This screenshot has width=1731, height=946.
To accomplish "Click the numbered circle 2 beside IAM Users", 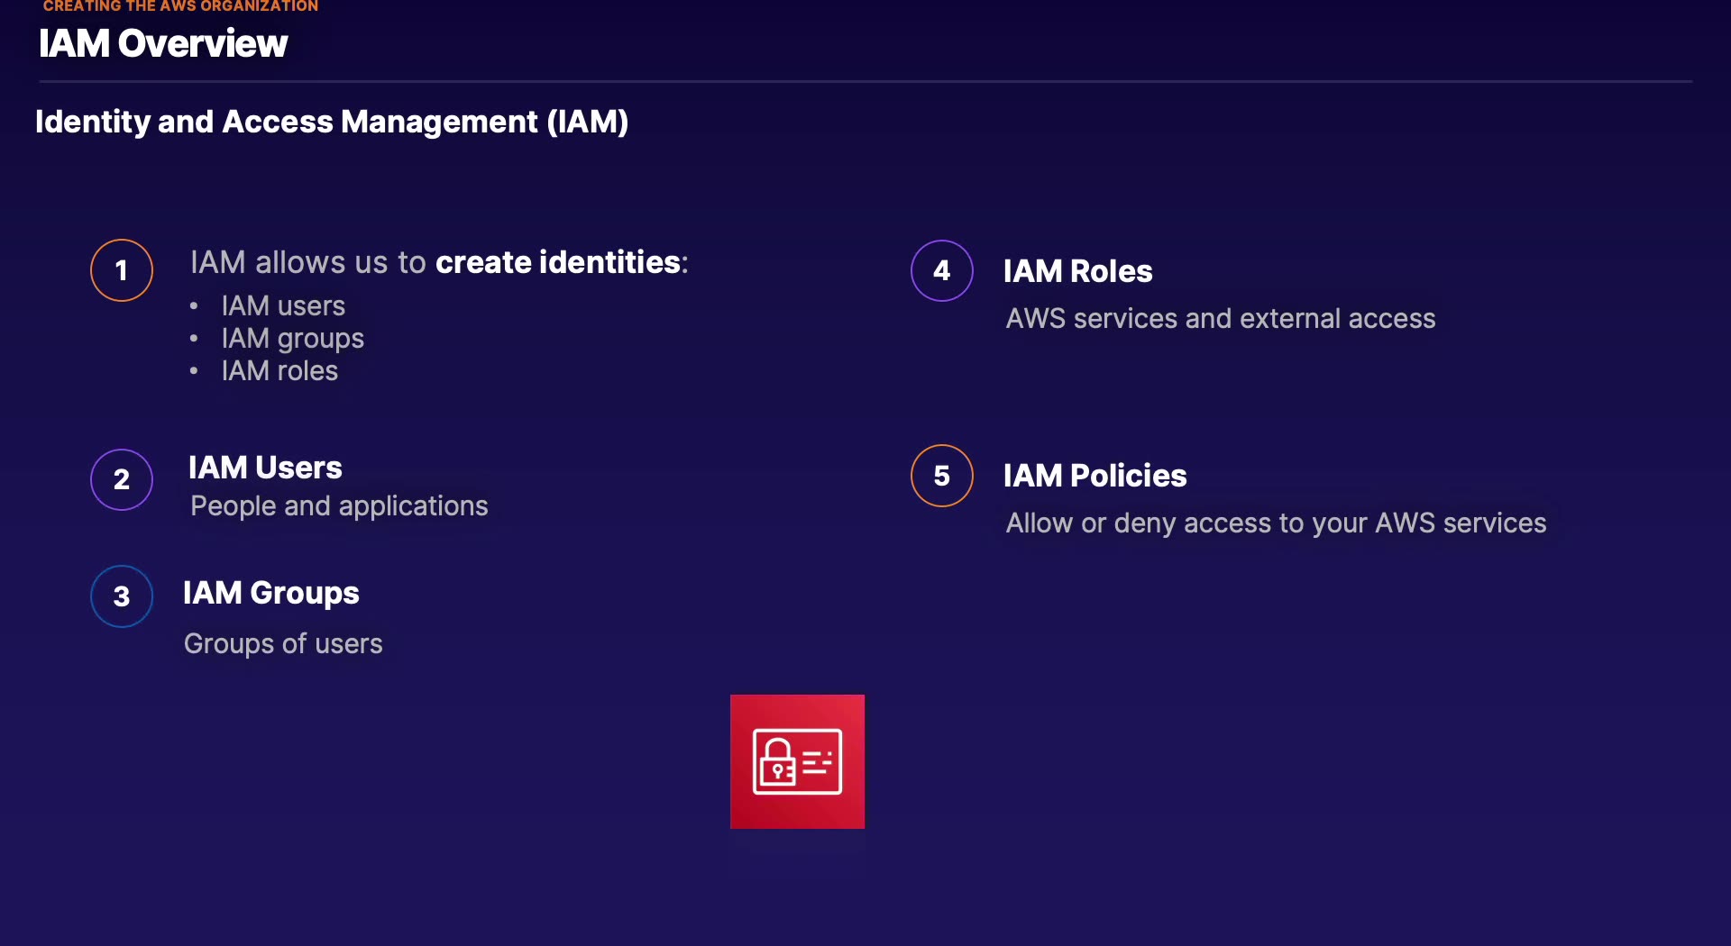I will (122, 479).
